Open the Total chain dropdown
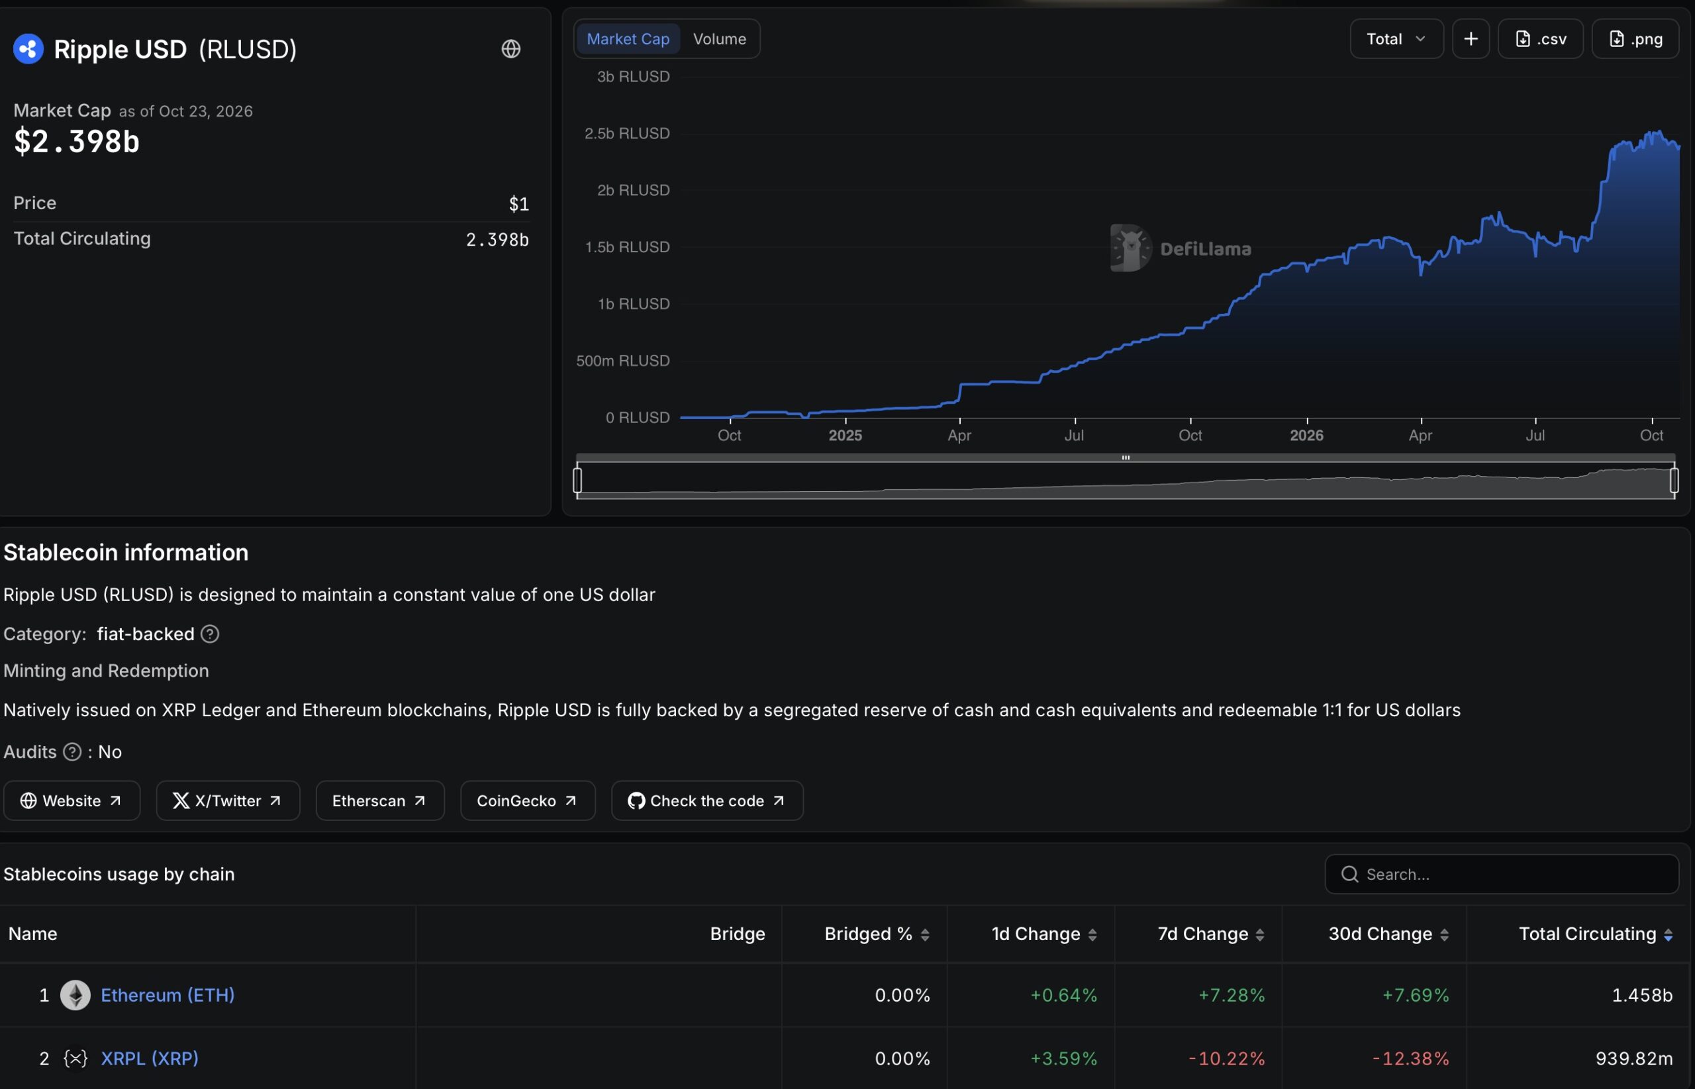Screen dimensions: 1695x1089 pyautogui.click(x=1396, y=39)
